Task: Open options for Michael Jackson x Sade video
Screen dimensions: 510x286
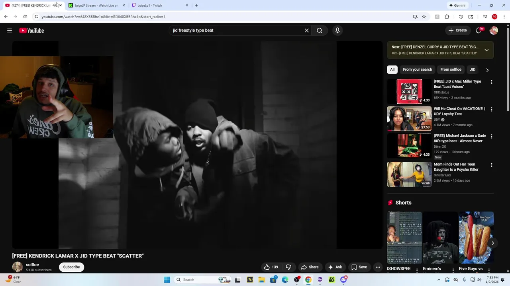Action: pos(491,136)
